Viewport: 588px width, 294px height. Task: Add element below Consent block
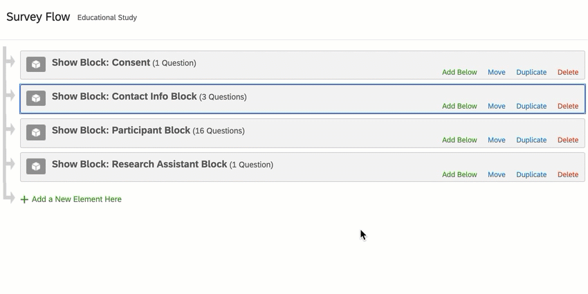tap(459, 72)
